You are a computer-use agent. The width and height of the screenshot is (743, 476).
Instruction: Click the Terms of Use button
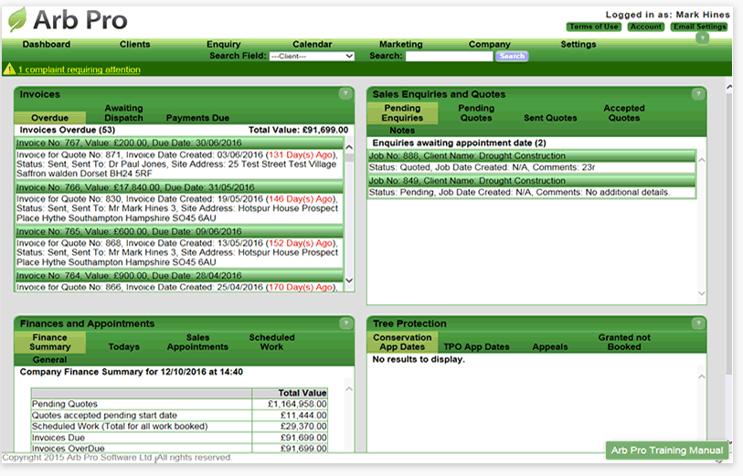point(594,26)
